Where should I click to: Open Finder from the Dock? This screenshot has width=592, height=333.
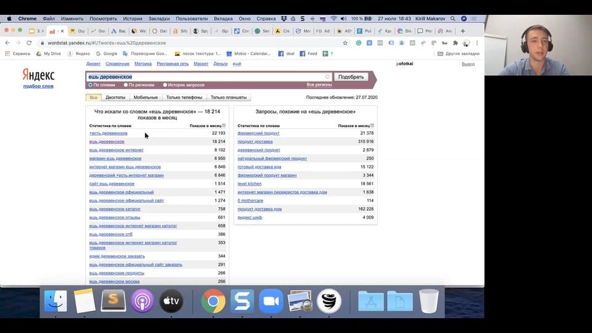click(55, 301)
